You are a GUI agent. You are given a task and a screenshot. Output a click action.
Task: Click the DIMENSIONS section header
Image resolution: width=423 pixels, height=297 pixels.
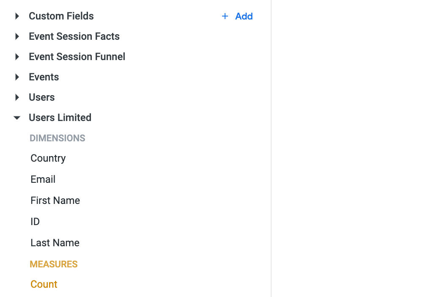(57, 138)
